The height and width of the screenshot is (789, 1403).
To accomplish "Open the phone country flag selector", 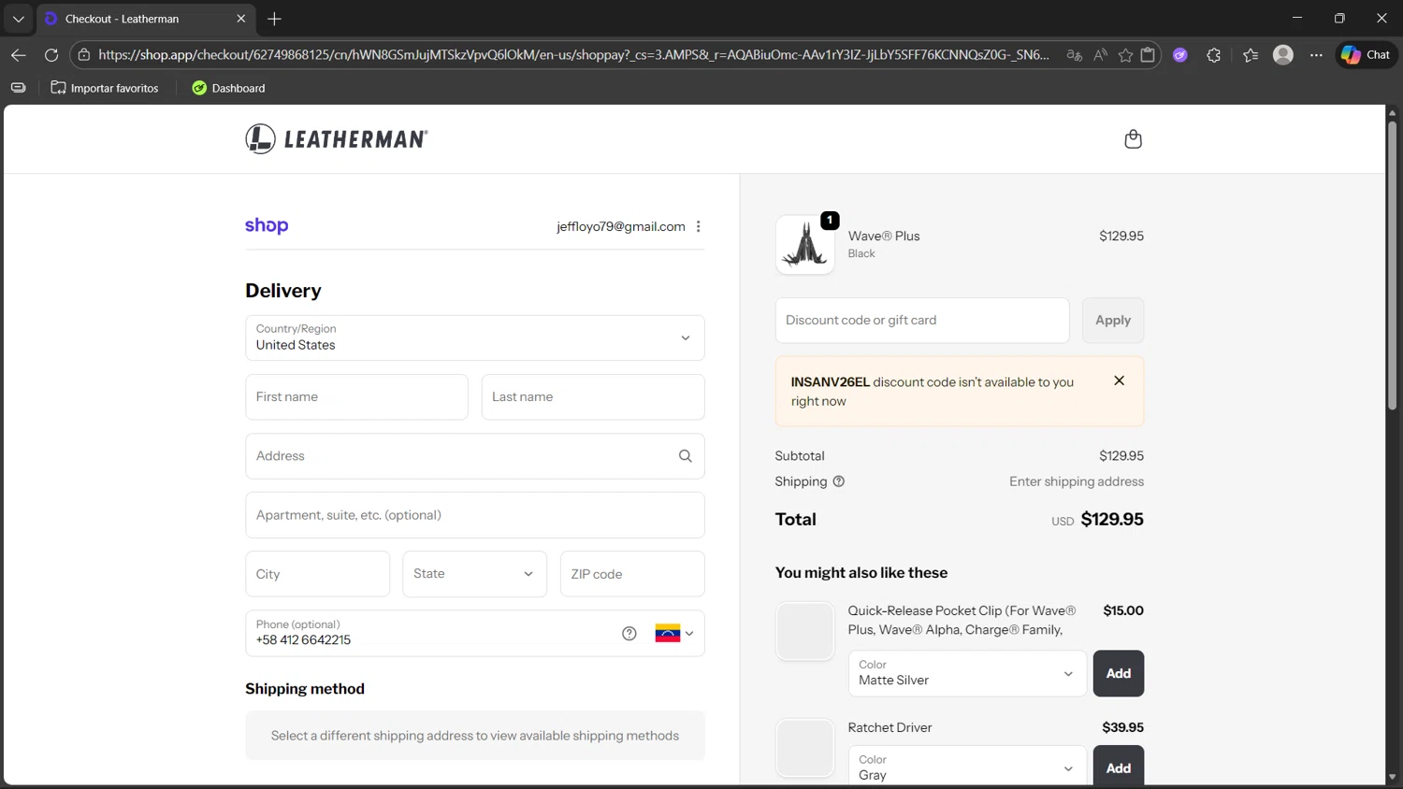I will (x=674, y=634).
